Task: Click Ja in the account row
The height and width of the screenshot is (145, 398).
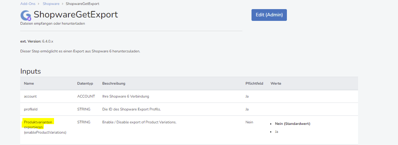Action: pyautogui.click(x=247, y=96)
